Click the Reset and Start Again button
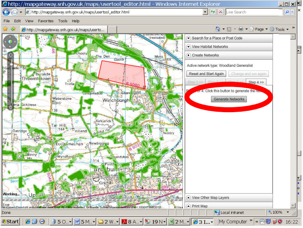The height and width of the screenshot is (228, 303). pos(206,74)
